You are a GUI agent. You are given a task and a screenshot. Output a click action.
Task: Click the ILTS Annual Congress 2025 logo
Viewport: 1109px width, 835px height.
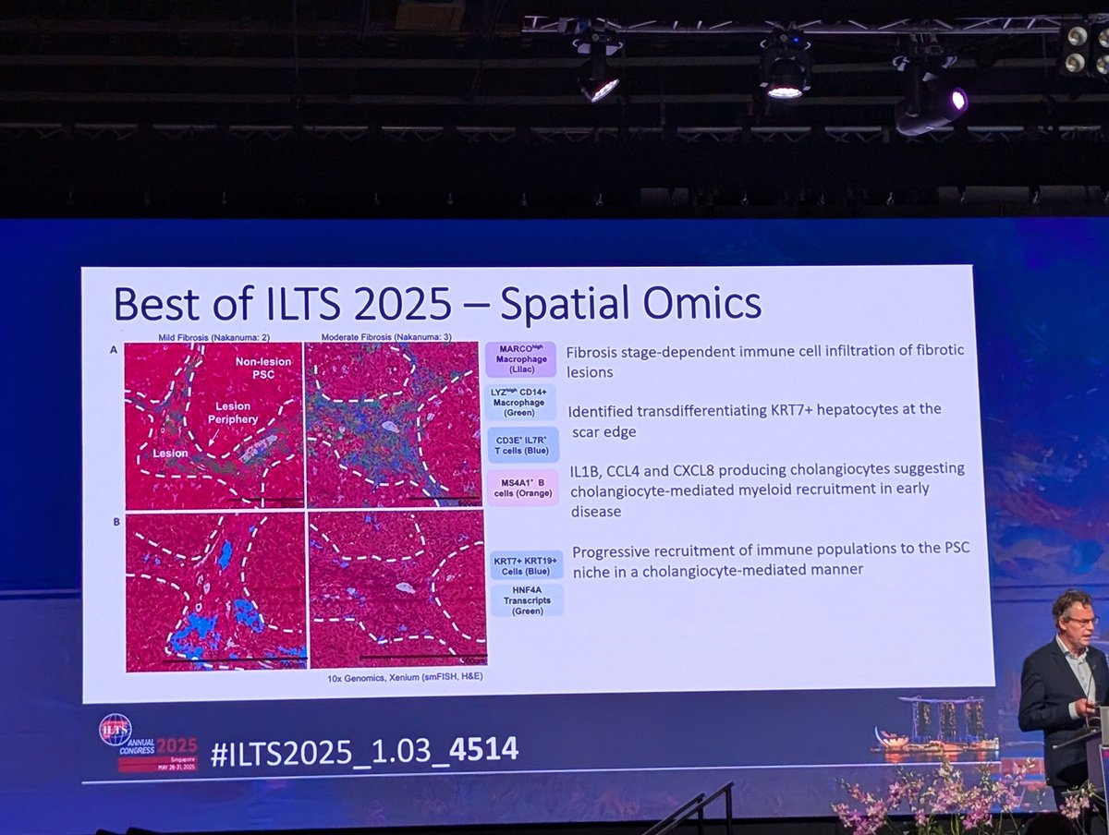pyautogui.click(x=148, y=743)
